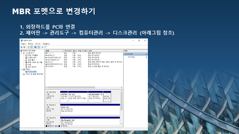Image resolution: width=239 pixels, height=134 pixels.
Task: Click the File System (파일 시스템) column header
Action: point(82,51)
